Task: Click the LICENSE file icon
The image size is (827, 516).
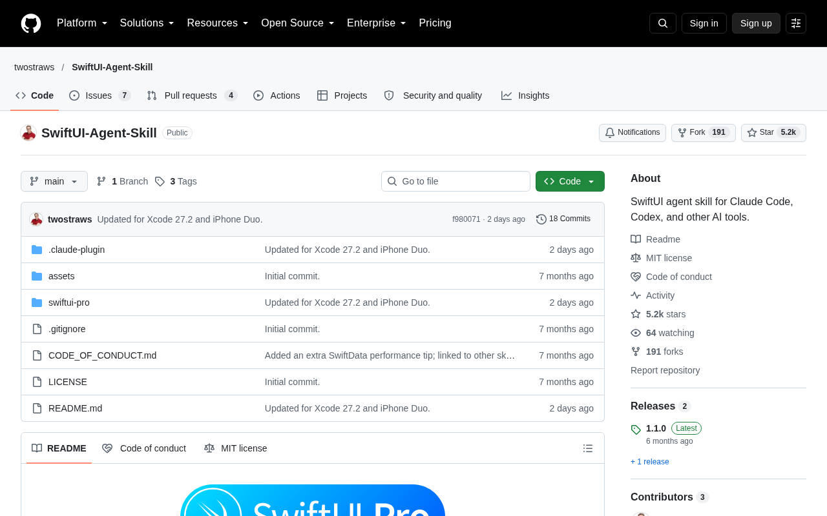Action: 37,382
